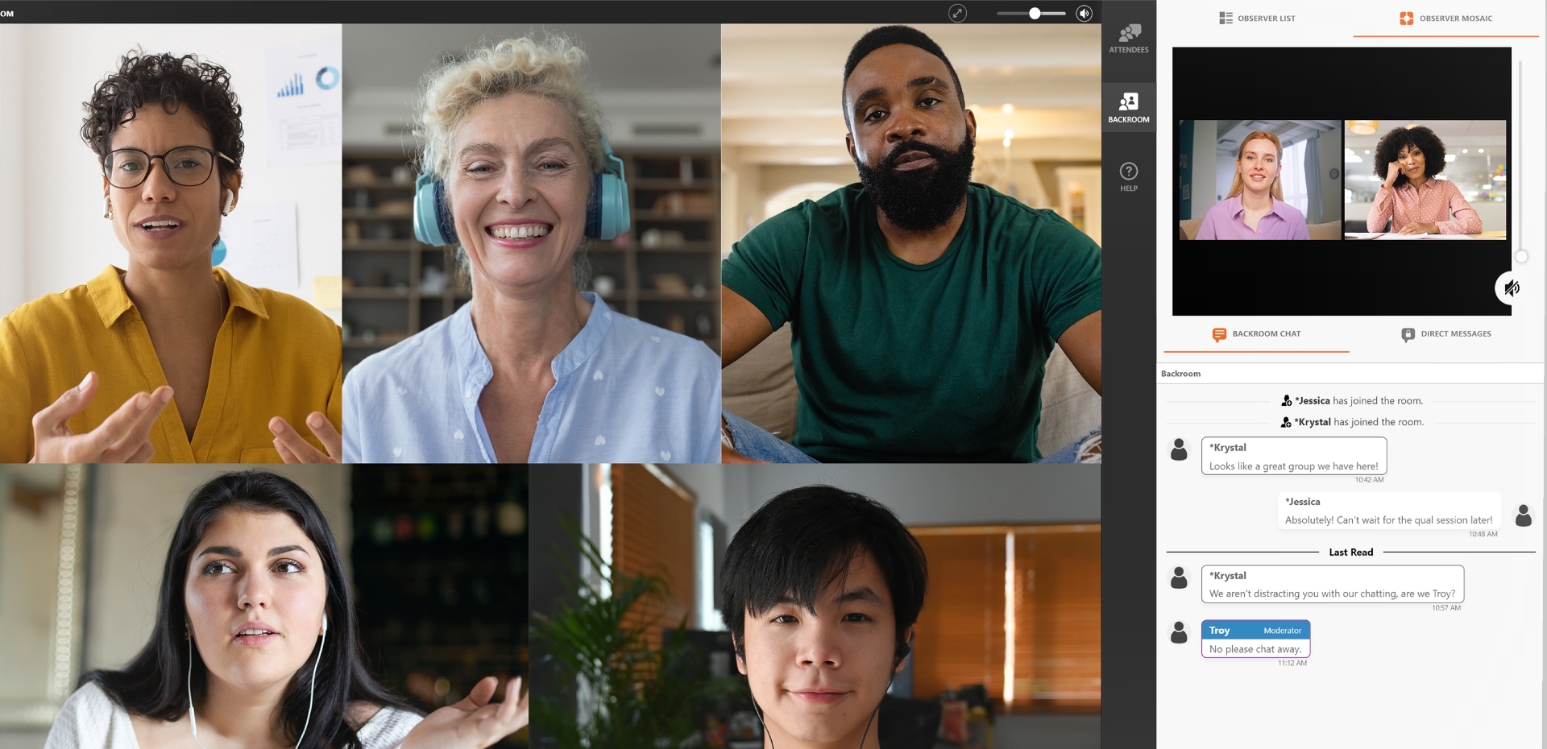Click the volume slider at top
This screenshot has height=749, width=1547.
click(x=1035, y=13)
